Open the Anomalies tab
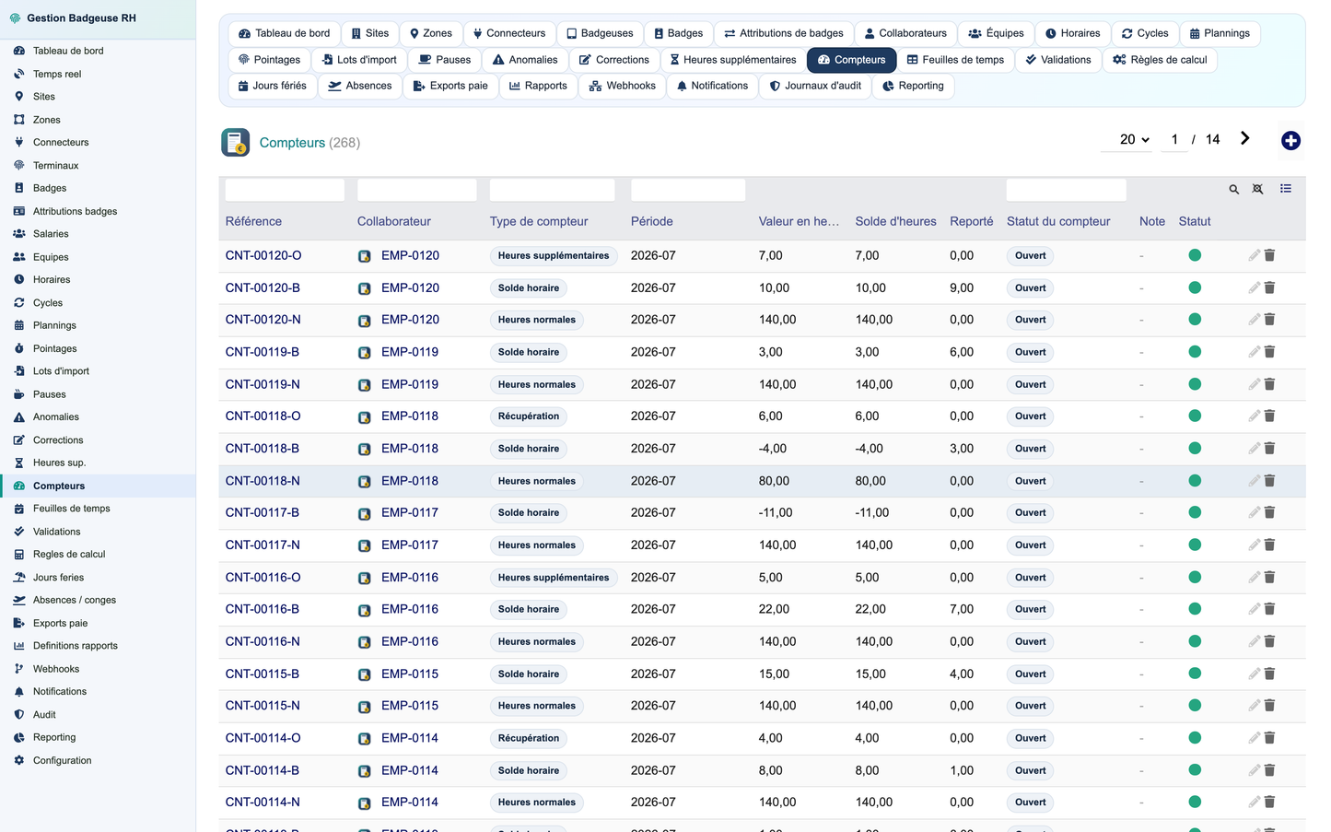The image size is (1331, 832). click(524, 60)
